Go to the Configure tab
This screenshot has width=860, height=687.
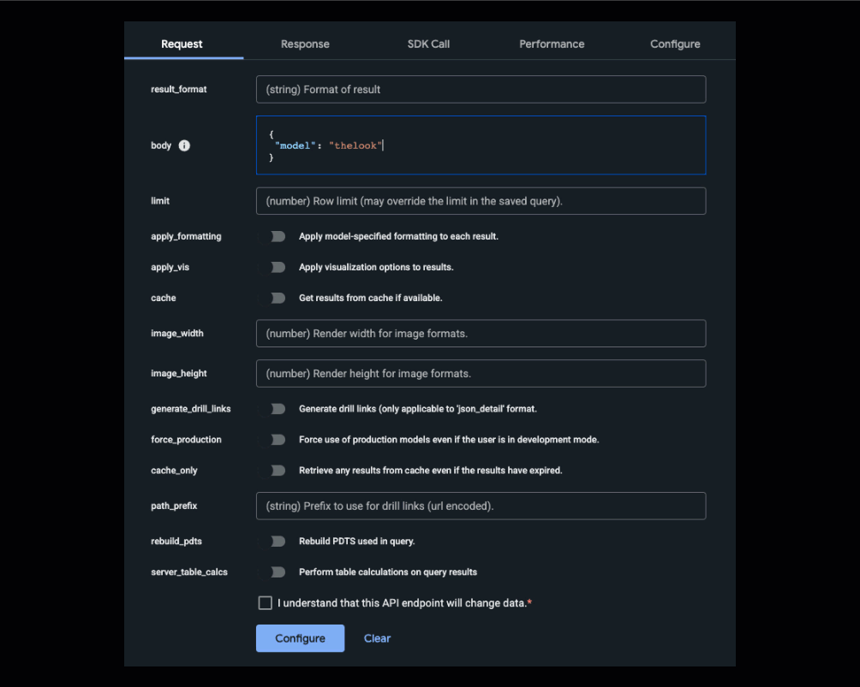(675, 44)
